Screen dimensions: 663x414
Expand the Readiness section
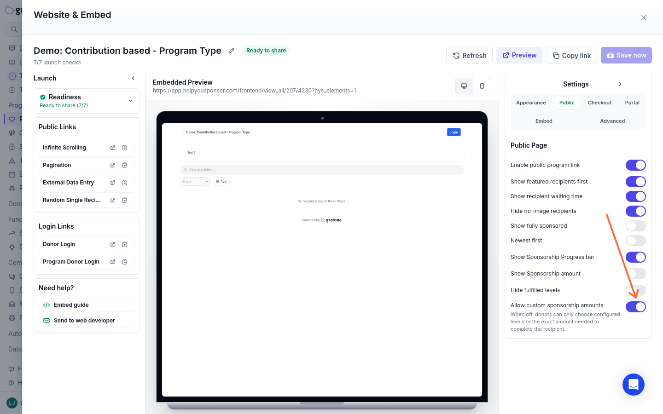click(x=130, y=101)
